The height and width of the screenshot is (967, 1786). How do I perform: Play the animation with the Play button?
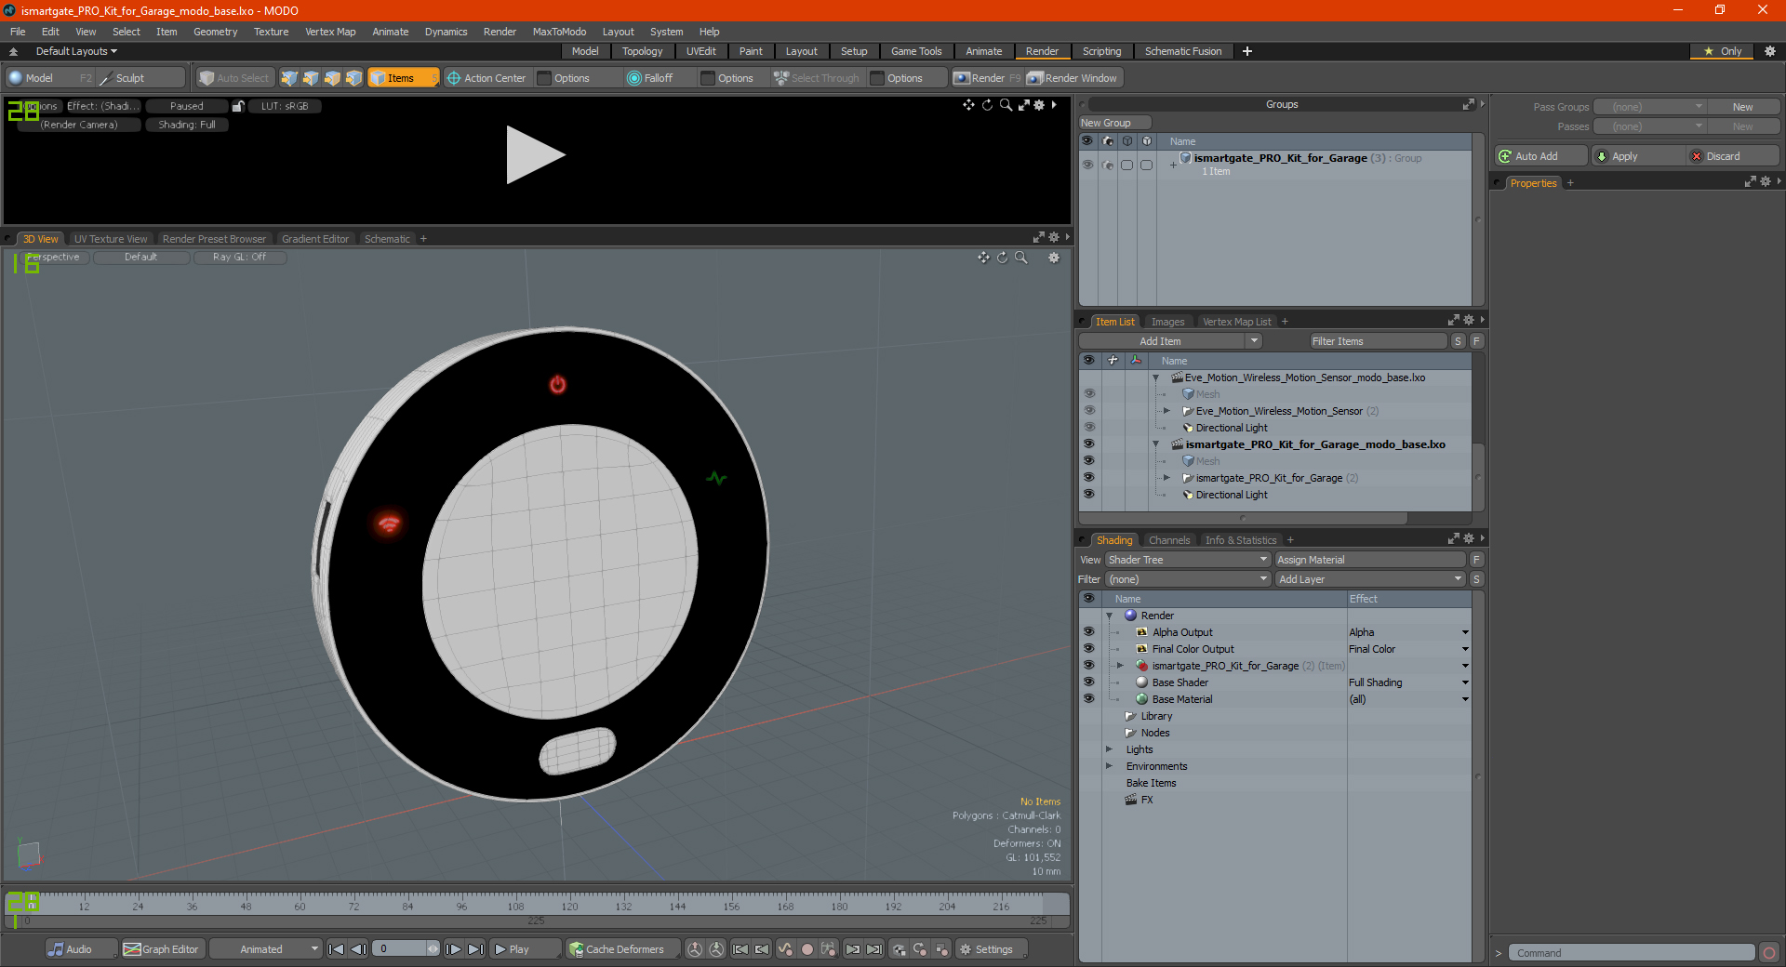(524, 949)
